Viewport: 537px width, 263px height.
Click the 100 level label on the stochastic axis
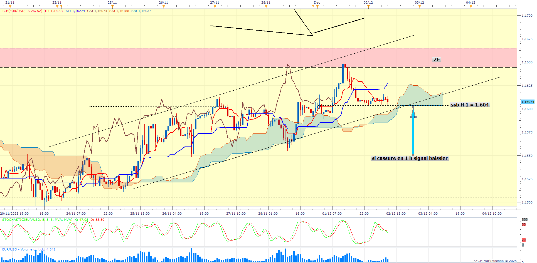coord(524,219)
